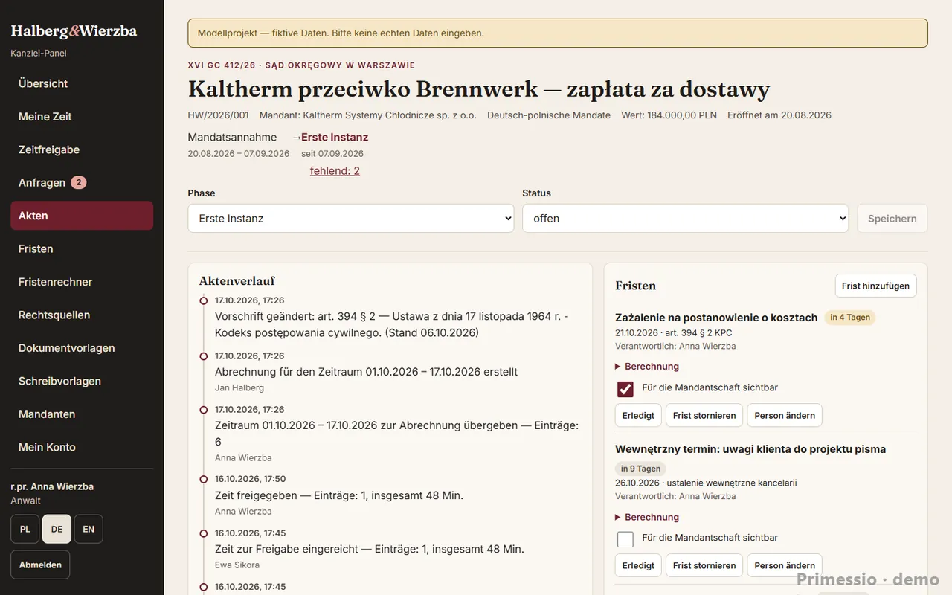
Task: Click the Halberg&Wierzba logo
Action: coord(74,31)
